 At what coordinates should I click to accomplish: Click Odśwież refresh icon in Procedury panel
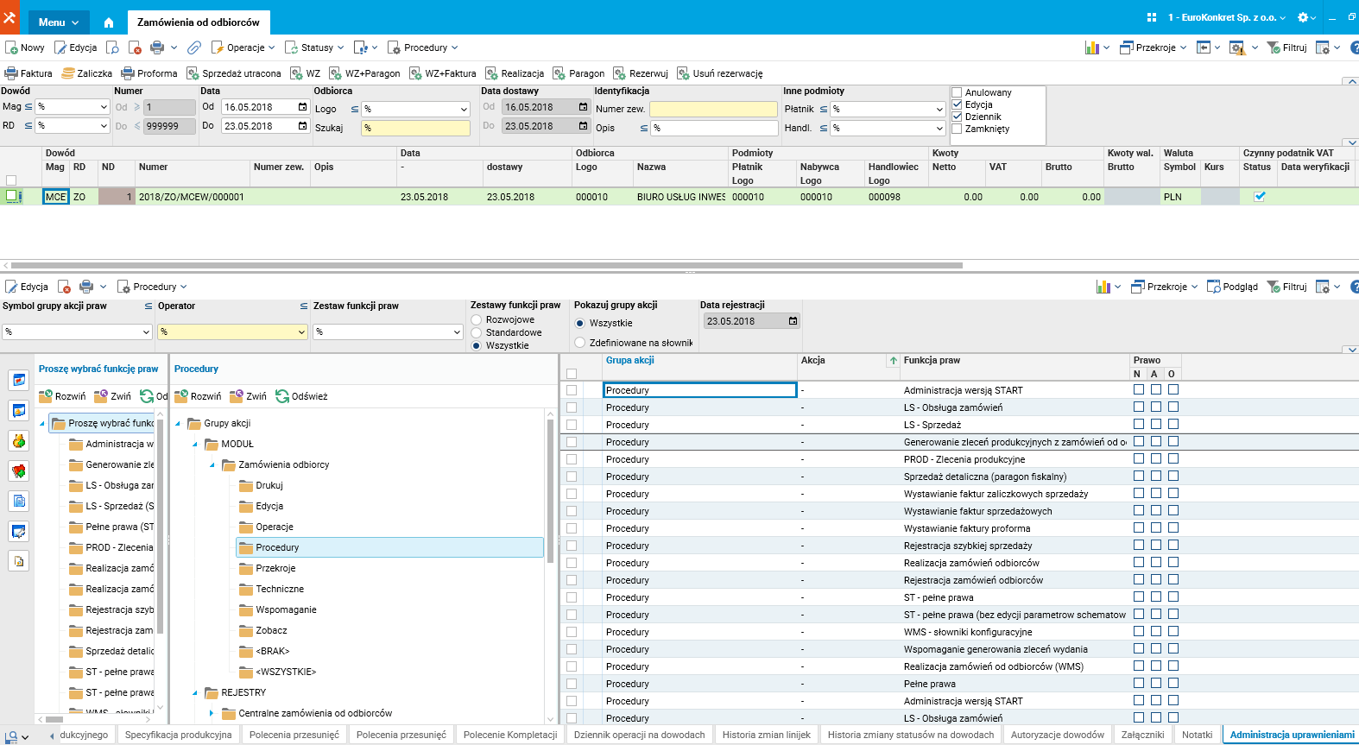coord(282,396)
